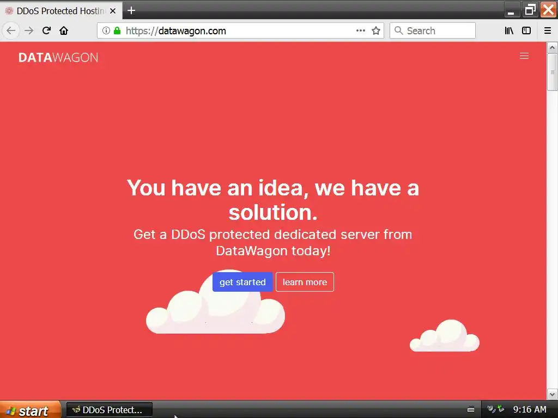
Task: Click the keyboard icon in the taskbar
Action: [x=470, y=409]
